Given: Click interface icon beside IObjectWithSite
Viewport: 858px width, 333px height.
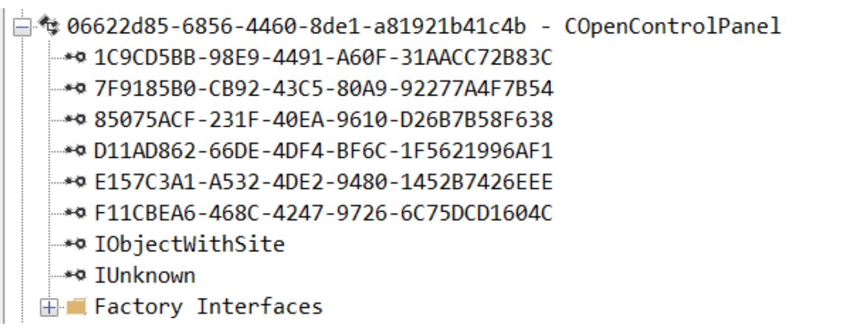Looking at the screenshot, I should (76, 245).
